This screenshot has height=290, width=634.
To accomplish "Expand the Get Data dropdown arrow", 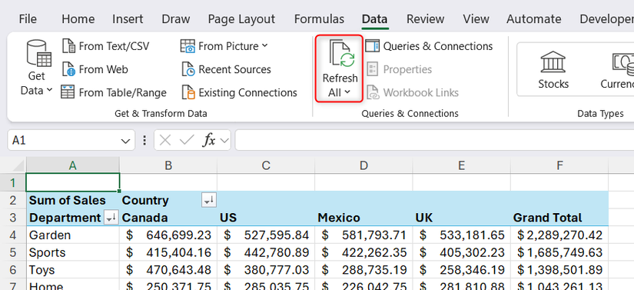I will tap(49, 90).
